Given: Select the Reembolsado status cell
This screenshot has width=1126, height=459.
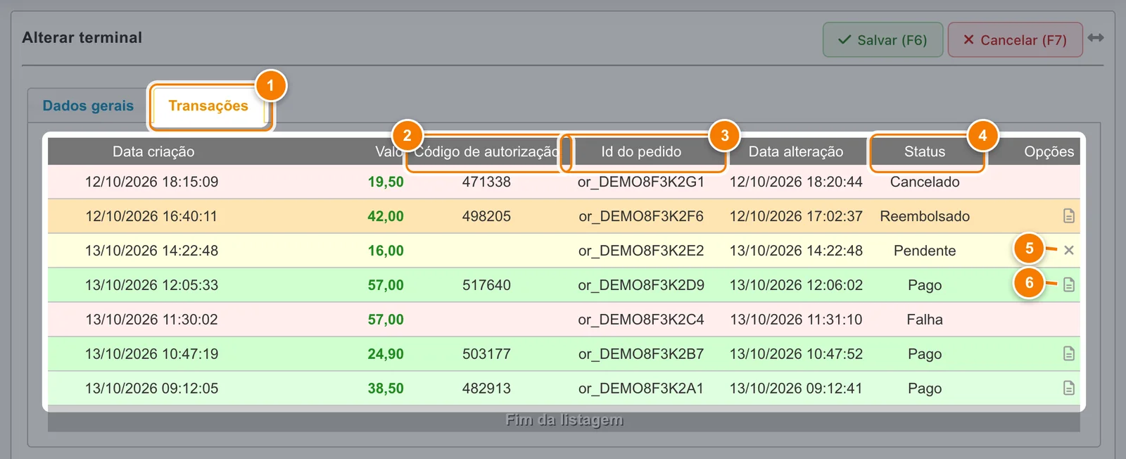Looking at the screenshot, I should [x=925, y=216].
